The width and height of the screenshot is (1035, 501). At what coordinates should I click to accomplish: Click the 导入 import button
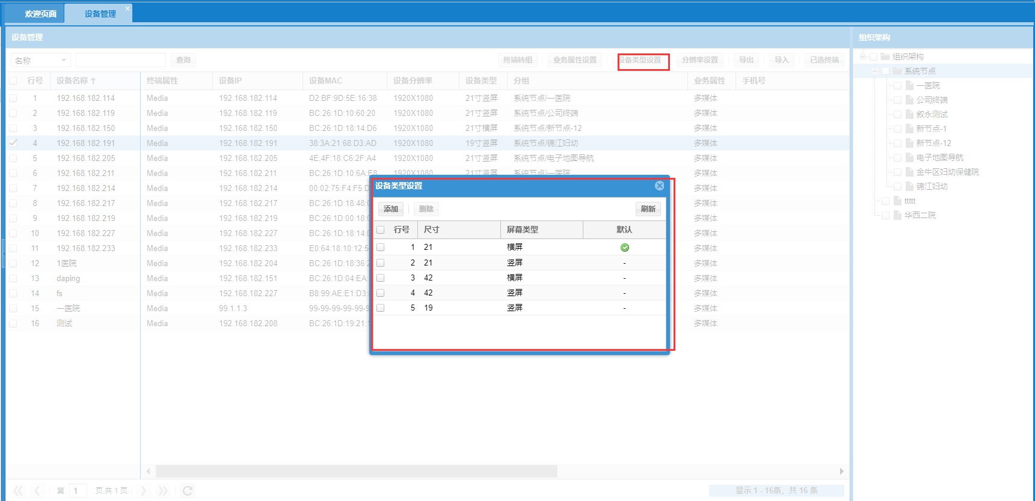pos(781,60)
